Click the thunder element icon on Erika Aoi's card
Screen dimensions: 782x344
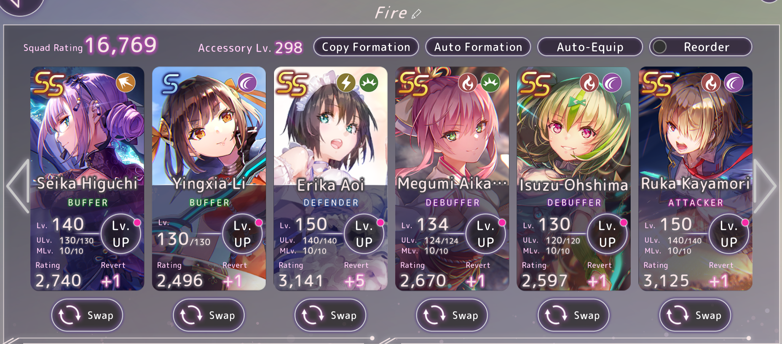pyautogui.click(x=346, y=83)
